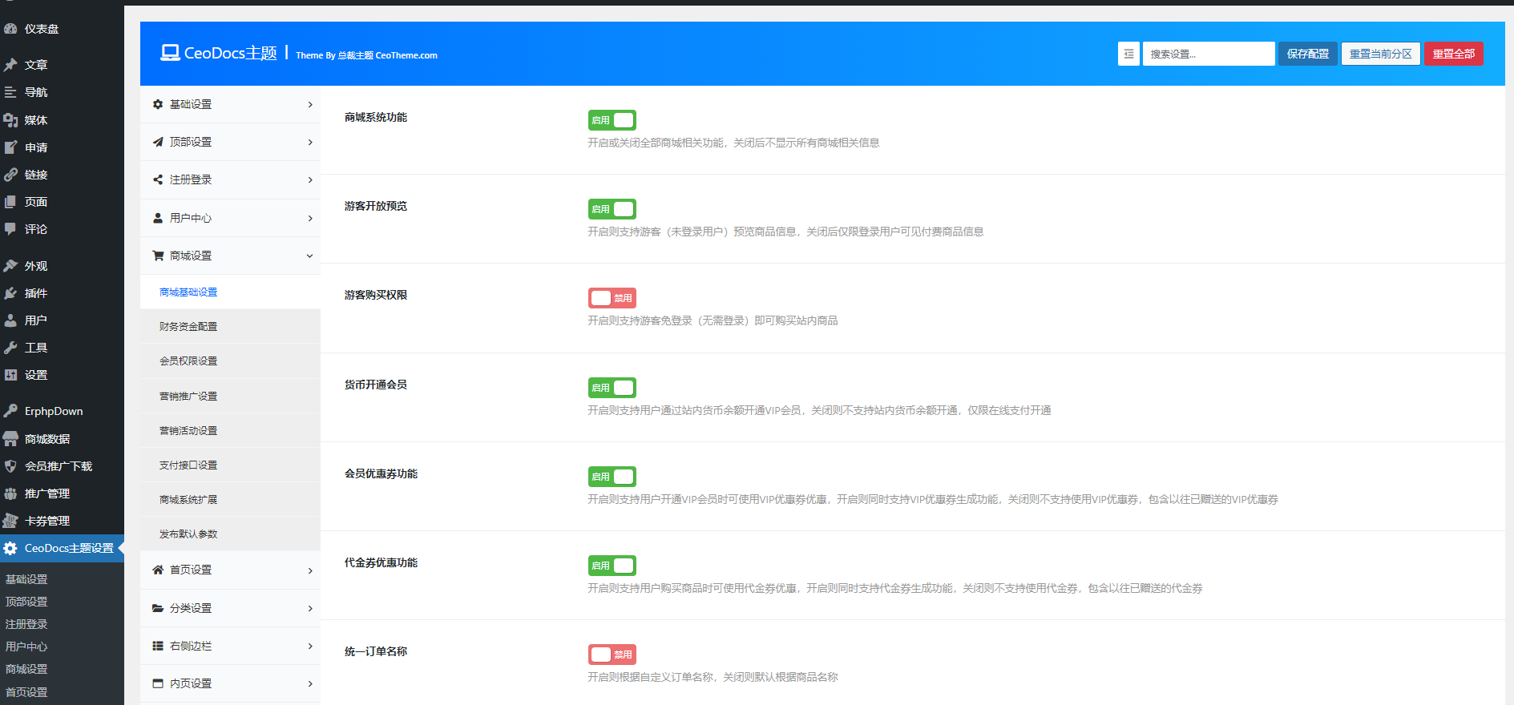Click the share icon beside 注册登录
Screen dimensions: 1514x705
point(158,179)
